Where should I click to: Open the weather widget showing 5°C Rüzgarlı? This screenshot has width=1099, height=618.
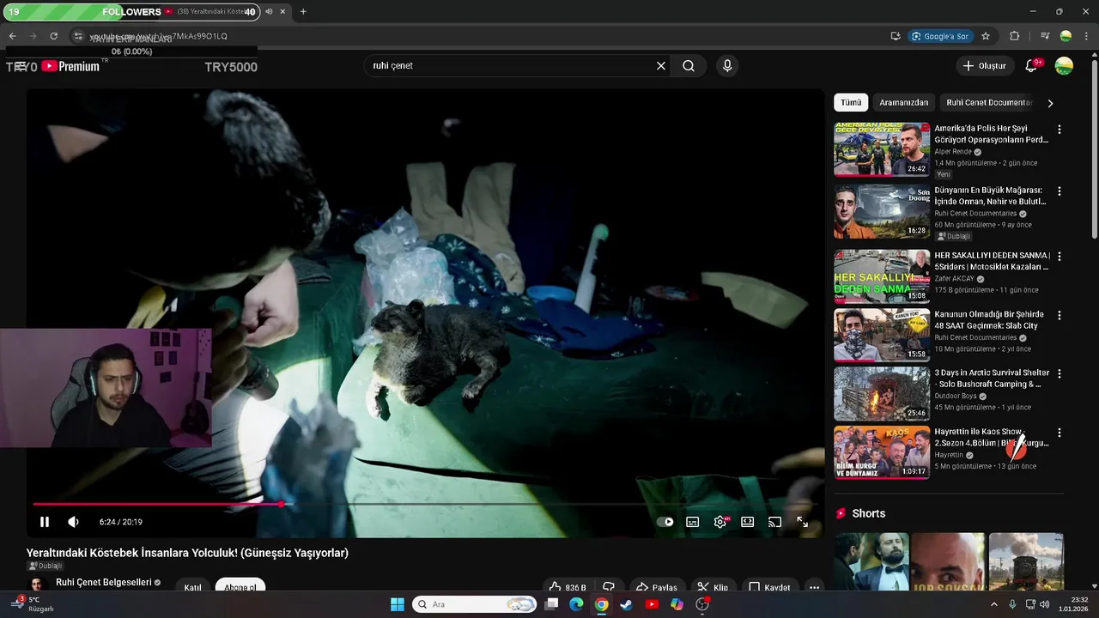coord(33,604)
